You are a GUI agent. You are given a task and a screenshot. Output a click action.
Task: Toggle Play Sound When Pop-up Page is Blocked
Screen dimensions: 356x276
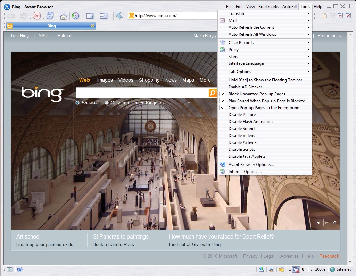pyautogui.click(x=265, y=101)
